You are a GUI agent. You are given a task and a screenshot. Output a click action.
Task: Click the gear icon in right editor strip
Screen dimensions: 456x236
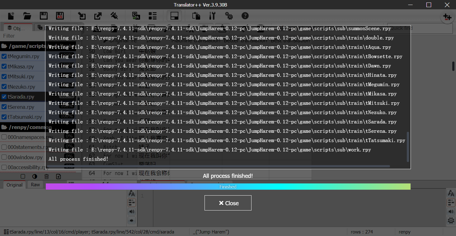point(451,221)
